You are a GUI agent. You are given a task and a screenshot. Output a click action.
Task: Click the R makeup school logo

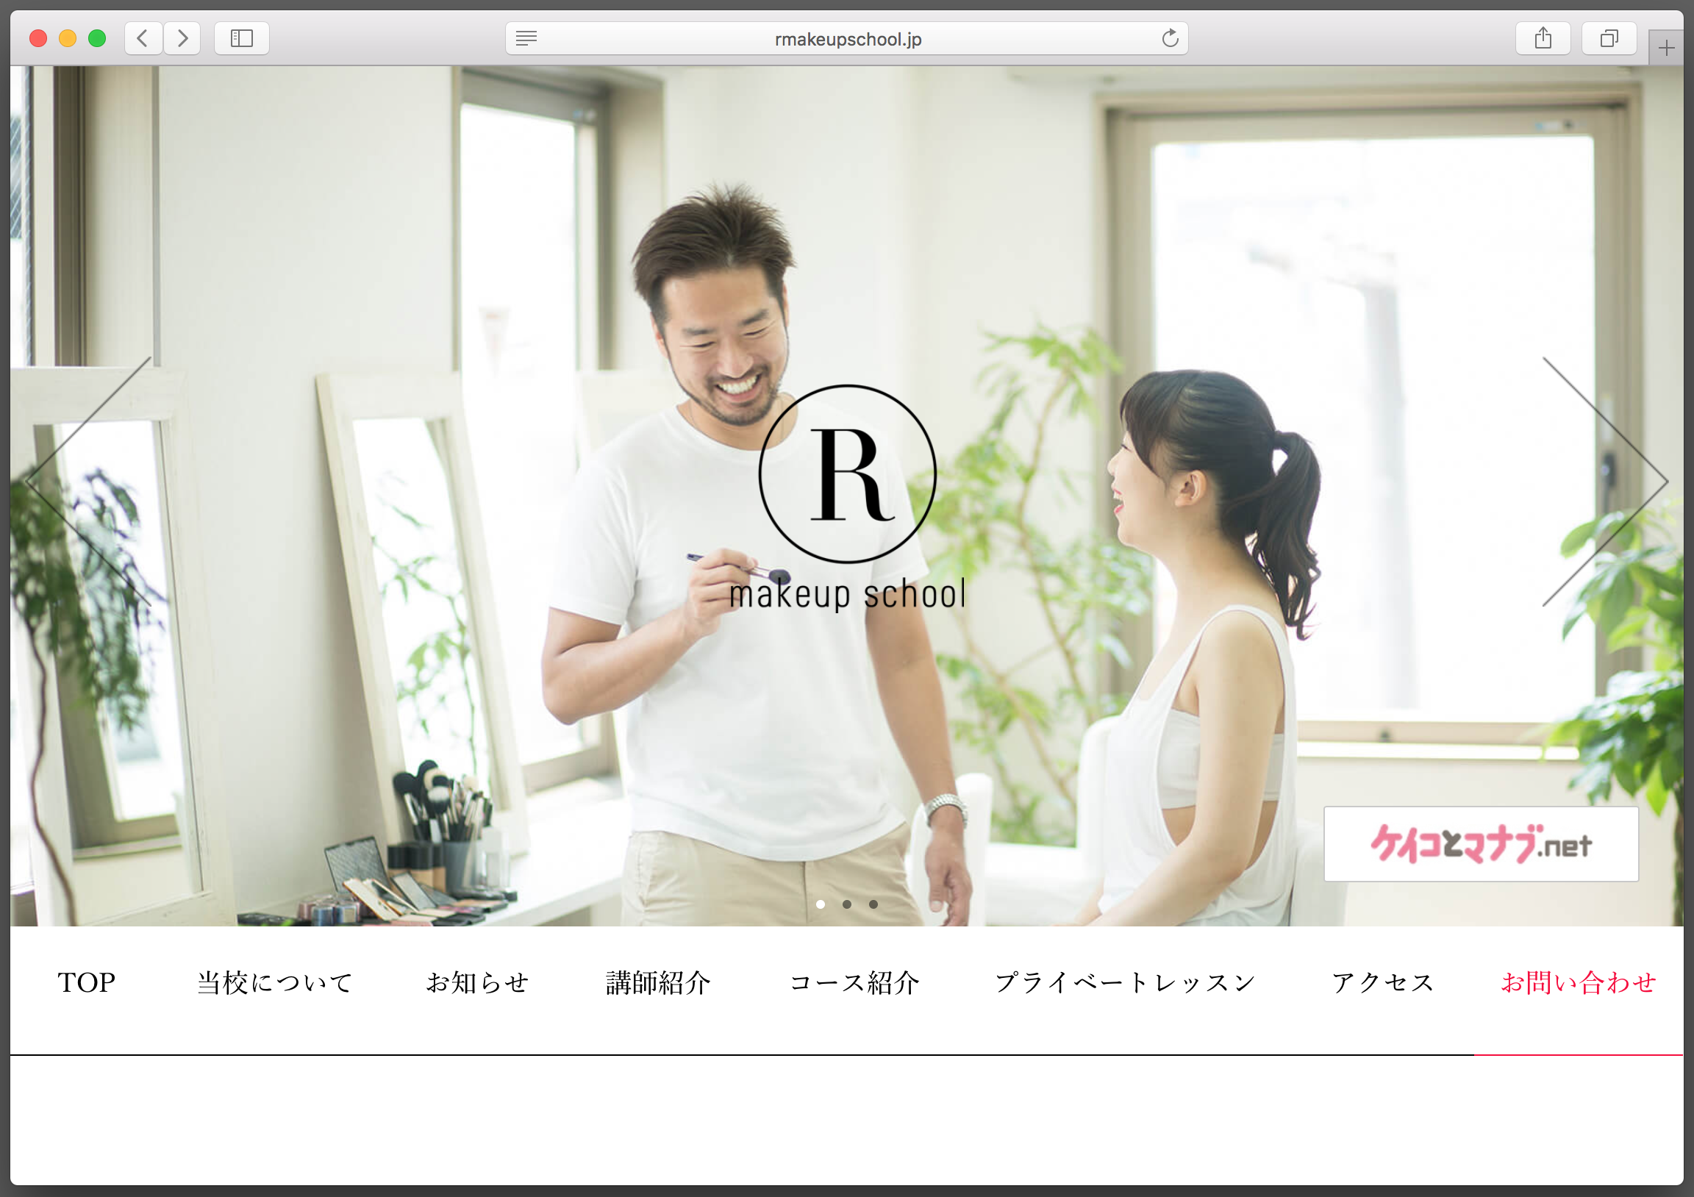pyautogui.click(x=848, y=500)
